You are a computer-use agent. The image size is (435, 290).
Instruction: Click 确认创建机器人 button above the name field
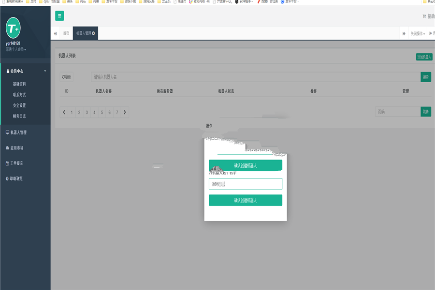point(246,165)
